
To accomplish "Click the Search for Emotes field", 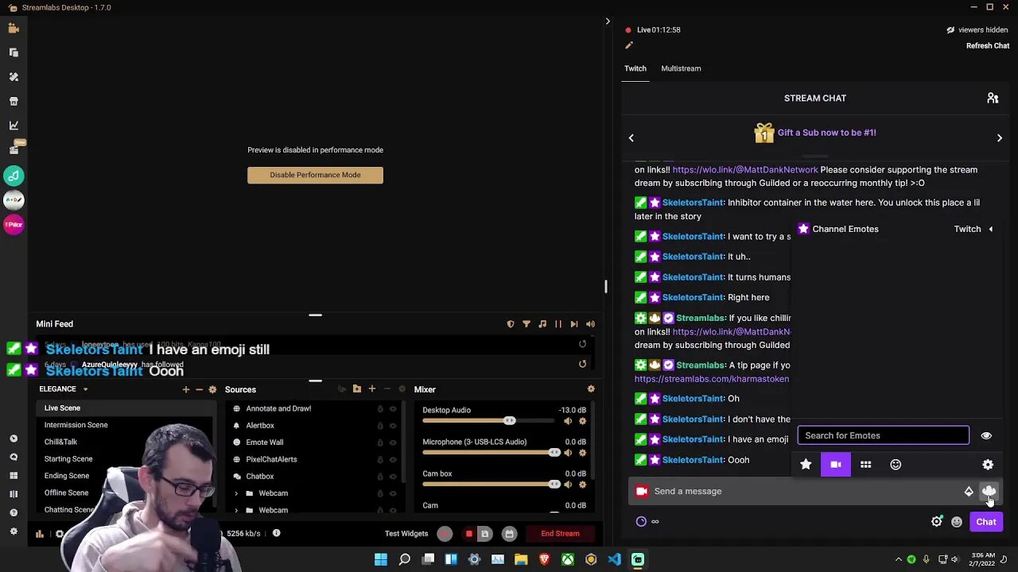I will click(883, 435).
